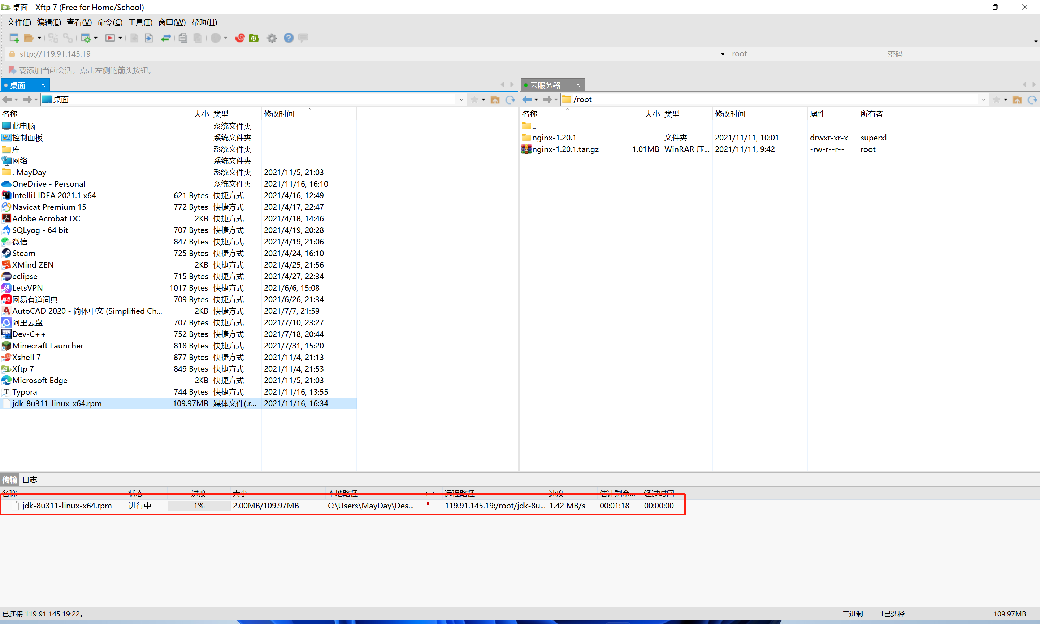Expand the local path 桌面 dropdown

coord(461,100)
